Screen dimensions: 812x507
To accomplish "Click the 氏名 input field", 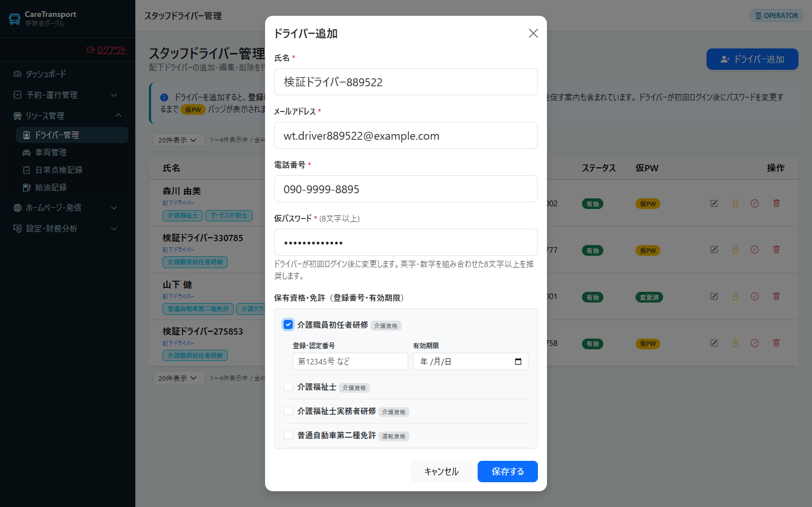I will pos(406,82).
